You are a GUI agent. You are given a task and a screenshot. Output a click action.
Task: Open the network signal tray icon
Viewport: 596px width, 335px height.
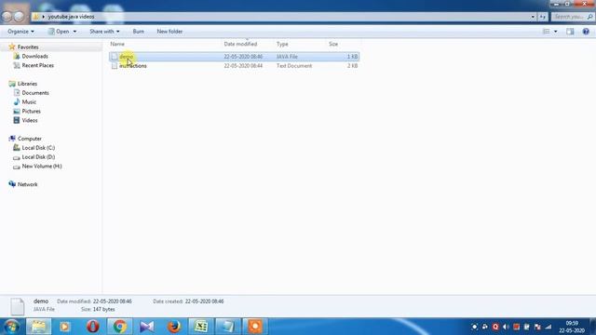(x=549, y=327)
